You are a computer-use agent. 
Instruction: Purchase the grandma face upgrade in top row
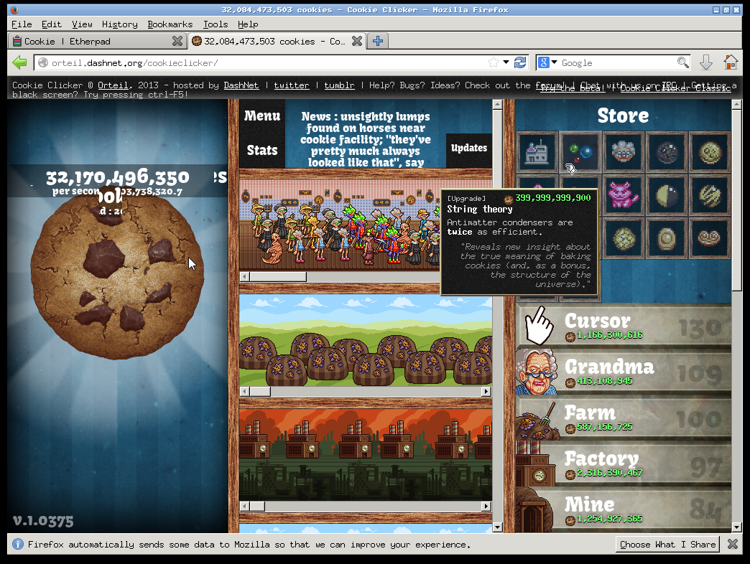coord(623,152)
